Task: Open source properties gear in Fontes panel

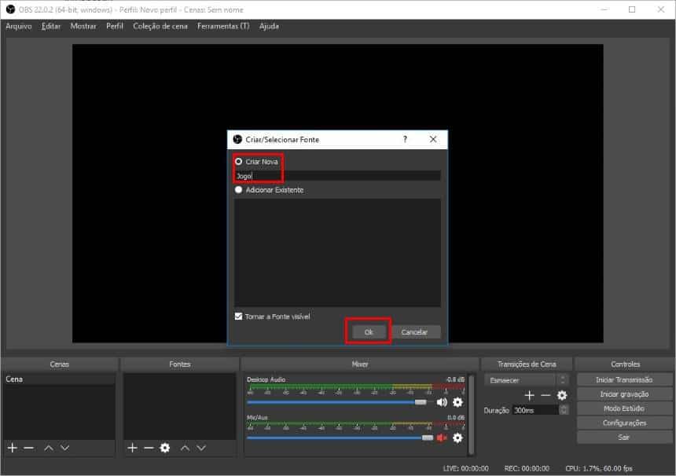Action: [165, 448]
